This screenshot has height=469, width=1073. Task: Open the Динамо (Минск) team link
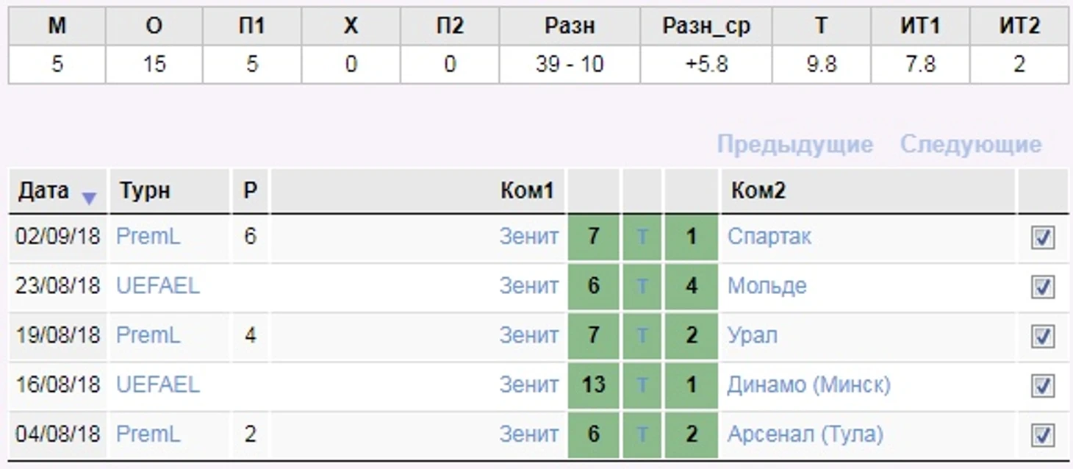click(808, 384)
